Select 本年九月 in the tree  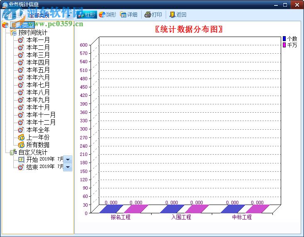(38, 100)
